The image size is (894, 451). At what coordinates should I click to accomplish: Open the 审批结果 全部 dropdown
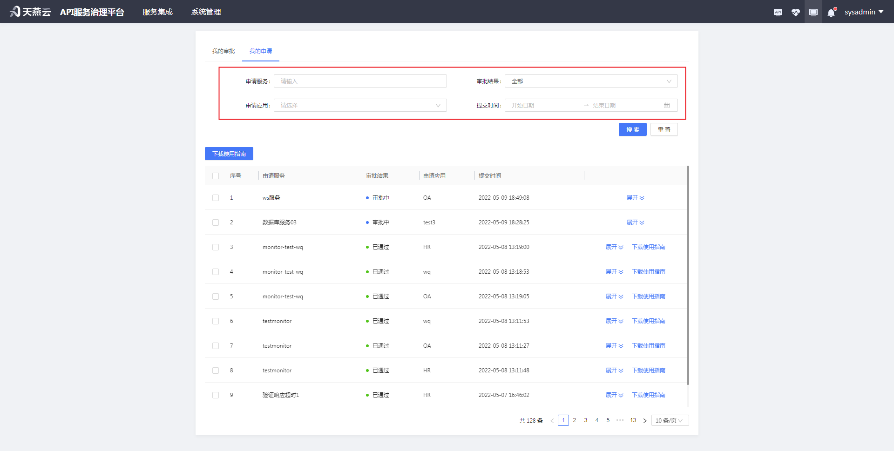click(x=590, y=81)
